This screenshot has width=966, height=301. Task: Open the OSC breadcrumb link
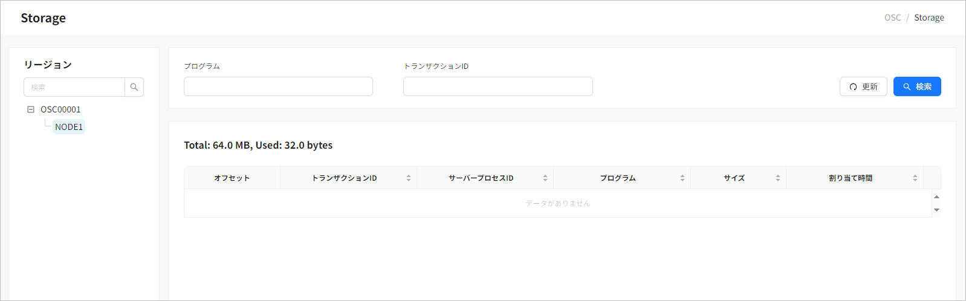[892, 18]
